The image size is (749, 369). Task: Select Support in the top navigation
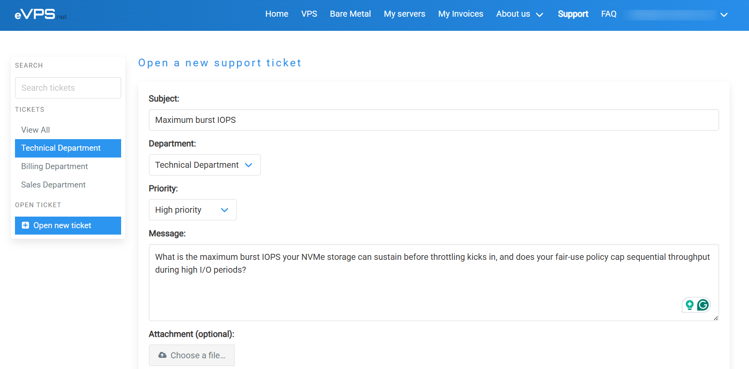pyautogui.click(x=573, y=14)
